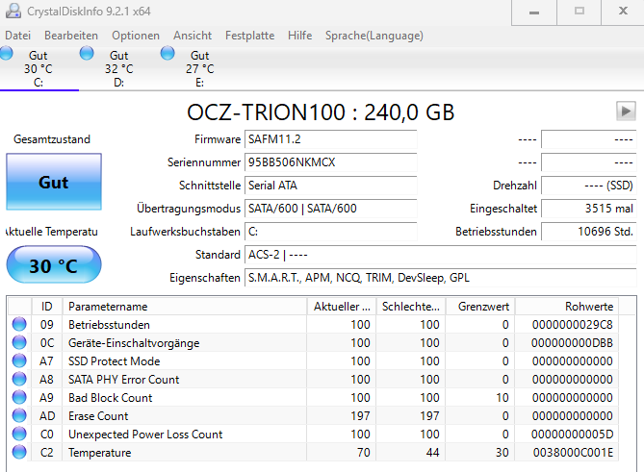The height and width of the screenshot is (472, 644).
Task: Select drive E: status orb
Action: coord(167,53)
